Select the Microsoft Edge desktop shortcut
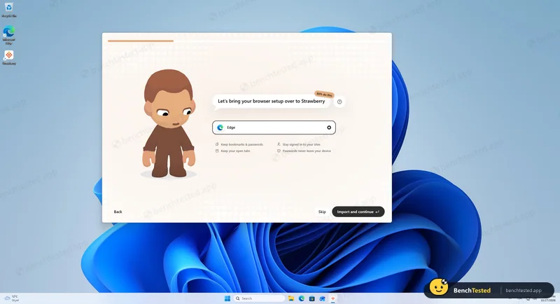This screenshot has height=304, width=560. (x=9, y=34)
